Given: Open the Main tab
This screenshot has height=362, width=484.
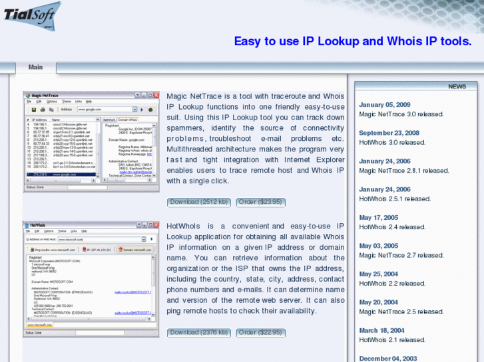Looking at the screenshot, I should point(35,67).
